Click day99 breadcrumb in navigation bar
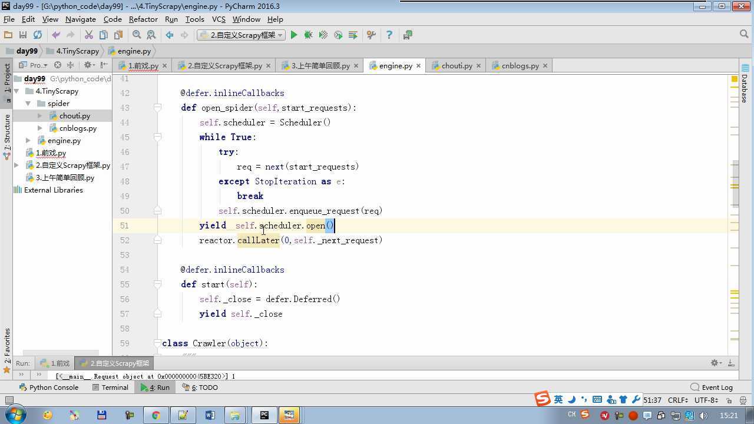This screenshot has height=424, width=754. 22,51
